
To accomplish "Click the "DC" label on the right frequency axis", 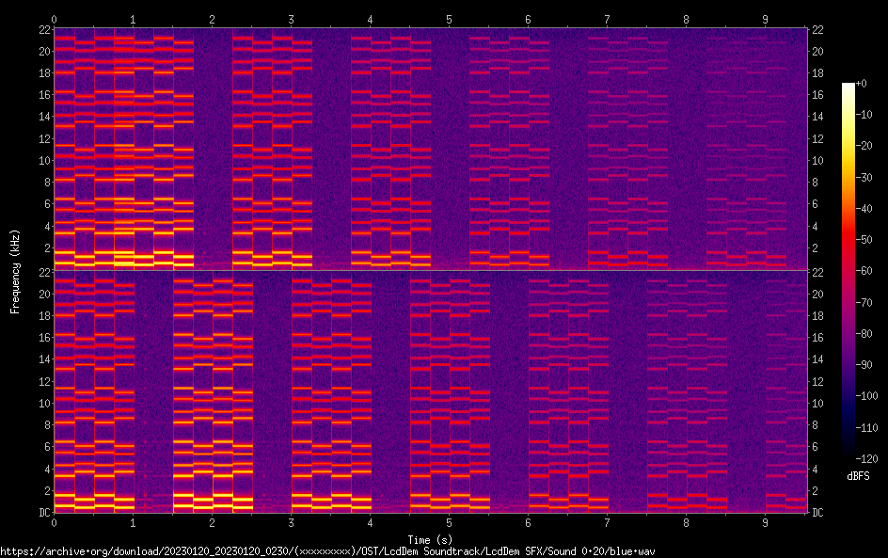I will 818,512.
